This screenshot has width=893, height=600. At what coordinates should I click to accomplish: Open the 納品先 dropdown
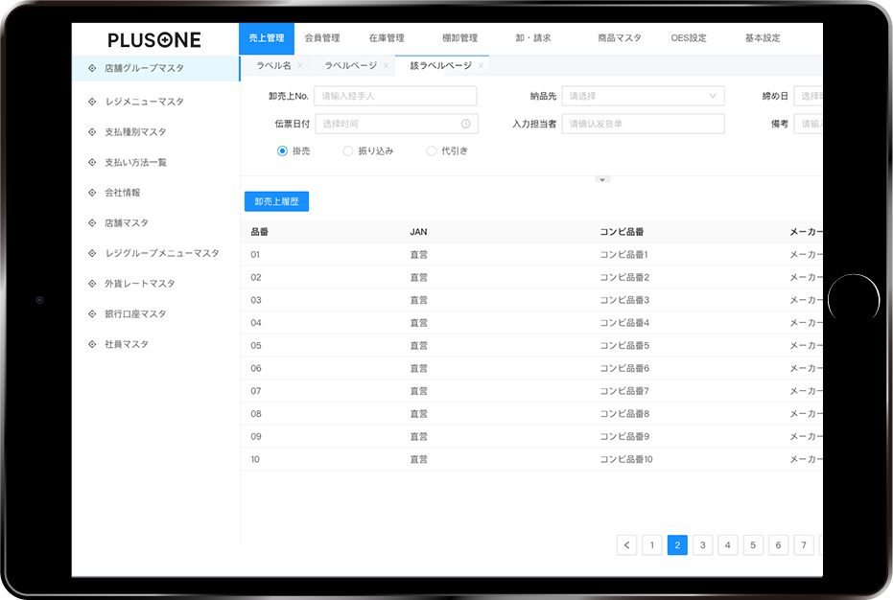[643, 96]
